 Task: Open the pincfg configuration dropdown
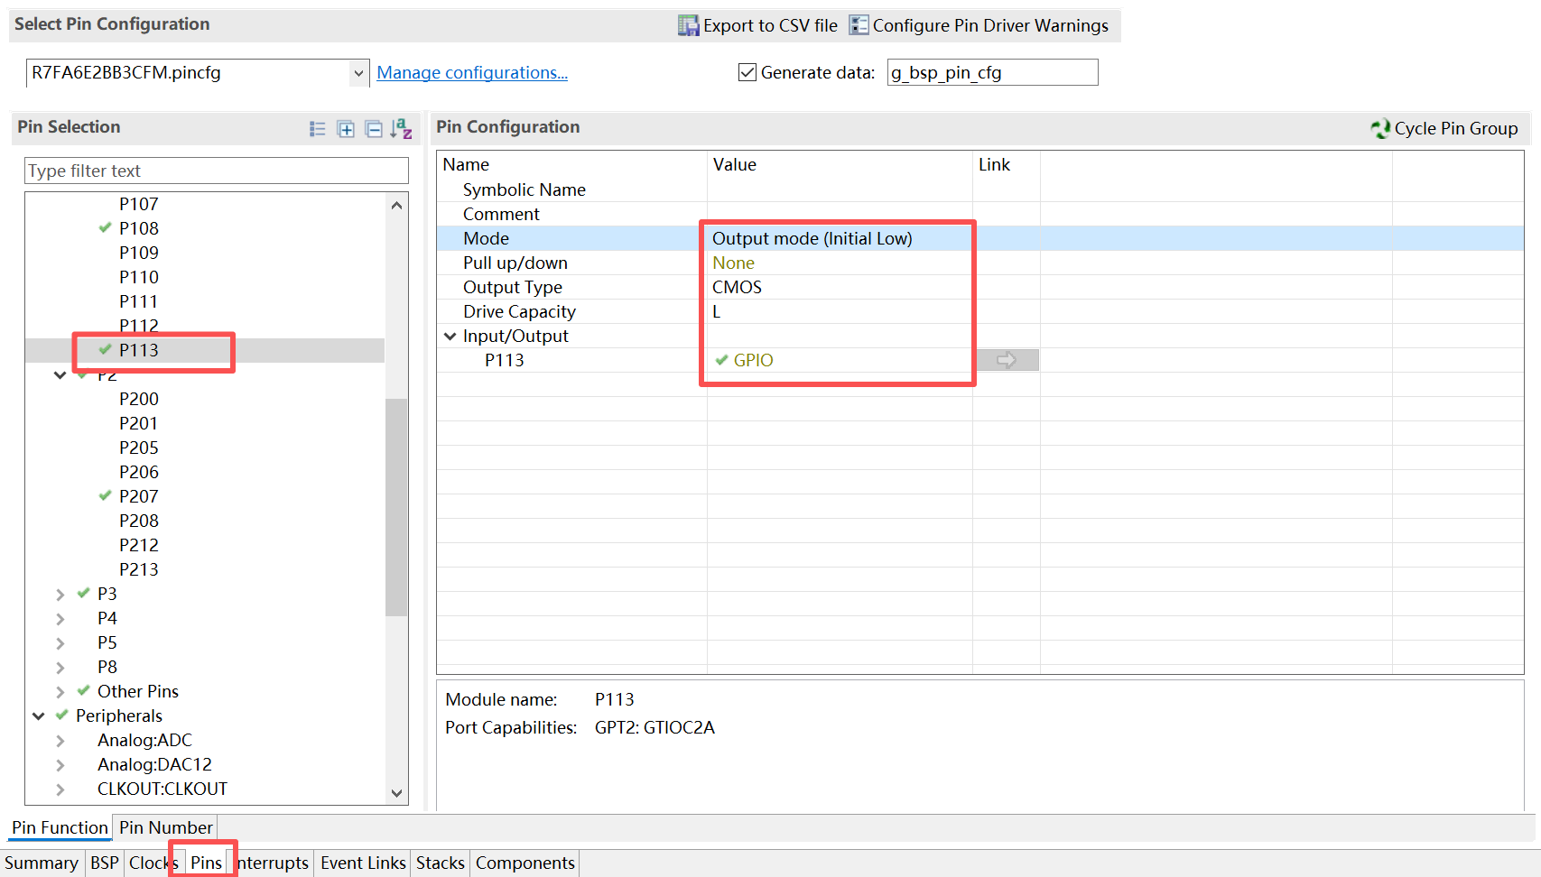[358, 73]
